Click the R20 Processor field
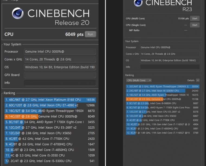 click(x=60, y=51)
